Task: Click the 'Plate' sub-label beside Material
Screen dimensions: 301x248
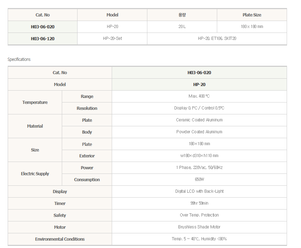Action: tap(87, 120)
